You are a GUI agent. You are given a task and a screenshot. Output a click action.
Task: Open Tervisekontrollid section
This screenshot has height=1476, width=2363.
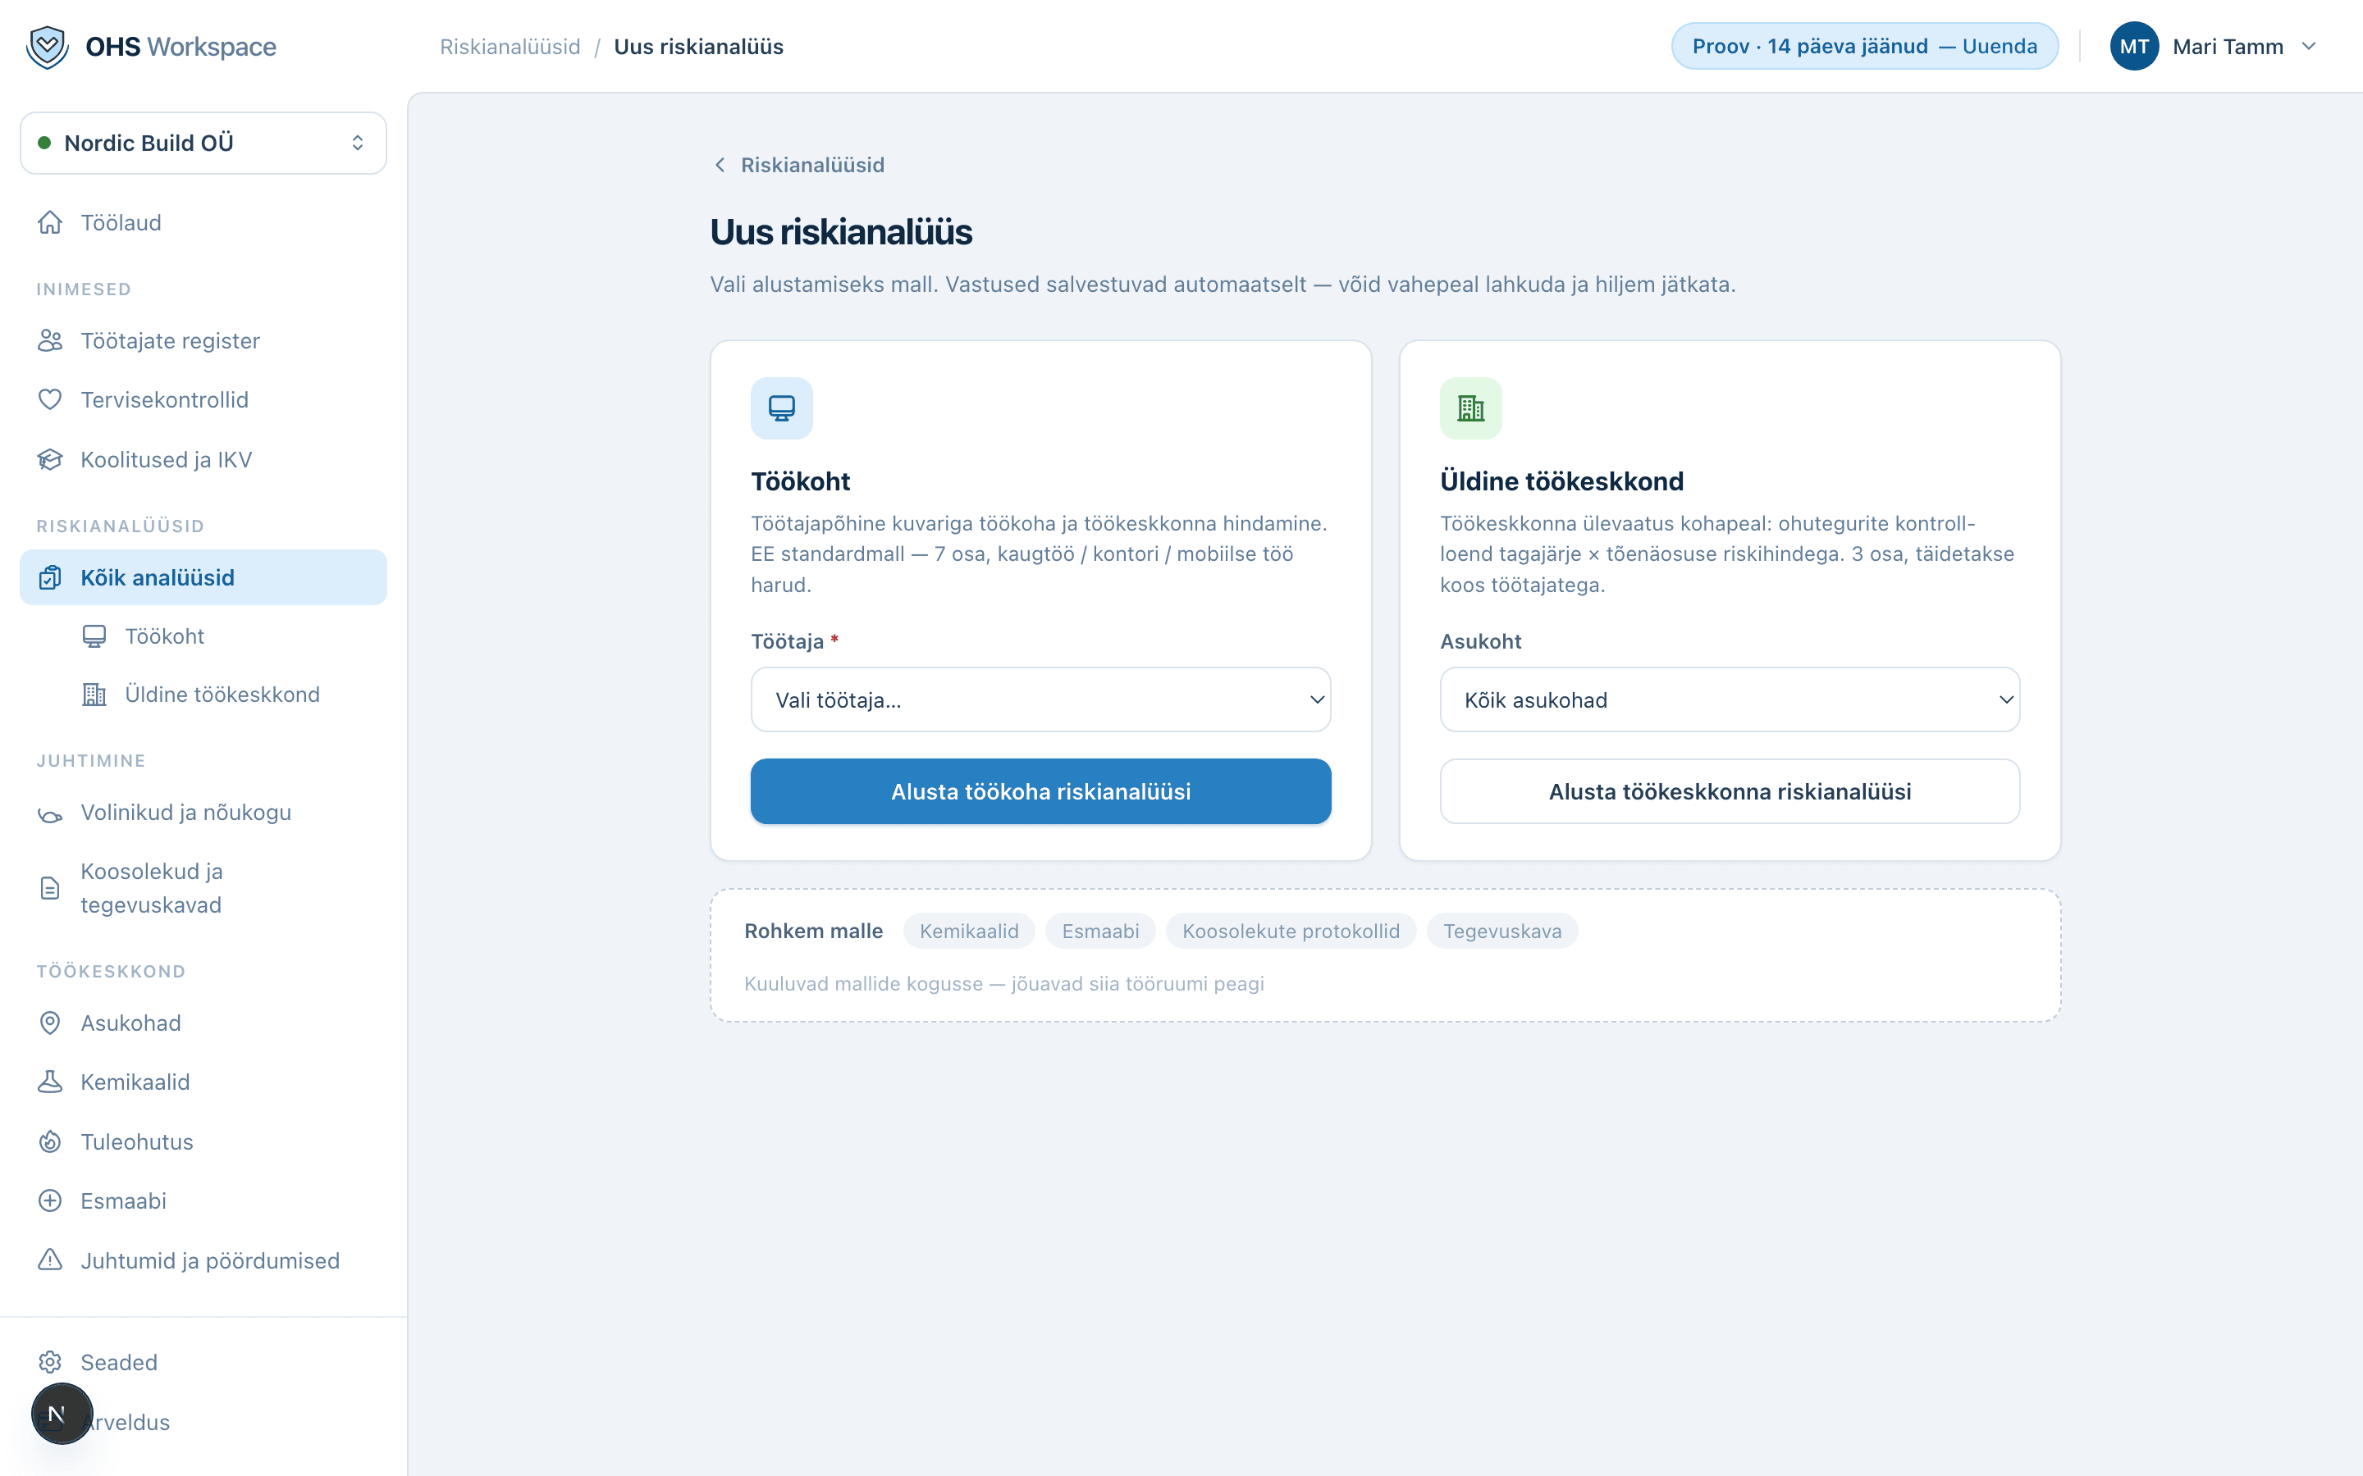coord(203,399)
